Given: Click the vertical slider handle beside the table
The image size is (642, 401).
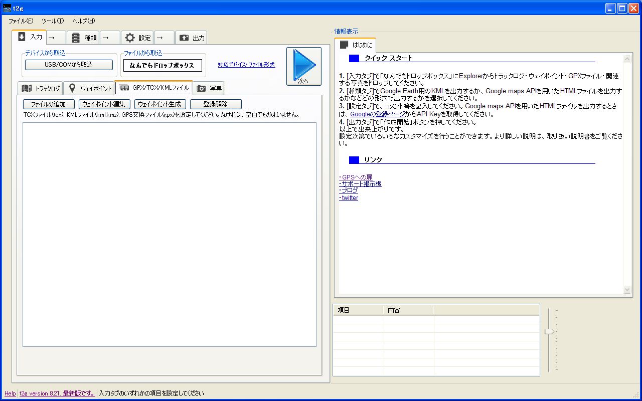Looking at the screenshot, I should point(549,331).
